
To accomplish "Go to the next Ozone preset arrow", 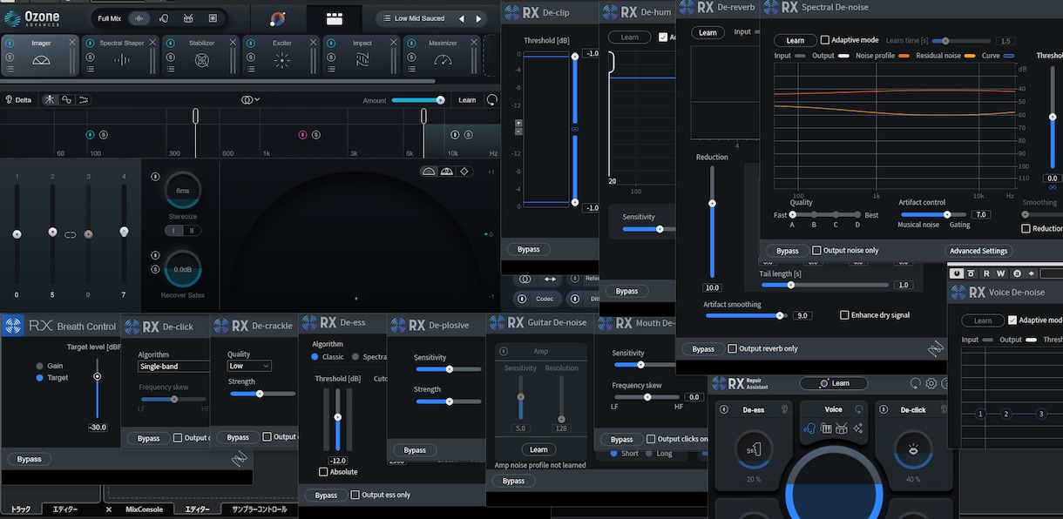I will (478, 18).
